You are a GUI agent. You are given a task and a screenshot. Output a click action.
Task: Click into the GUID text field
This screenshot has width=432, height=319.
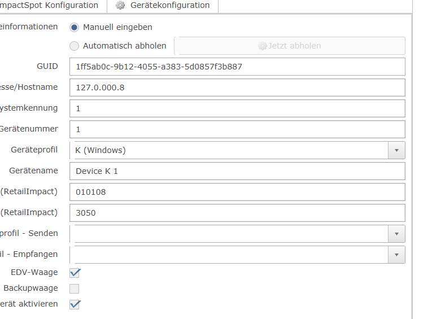(237, 67)
